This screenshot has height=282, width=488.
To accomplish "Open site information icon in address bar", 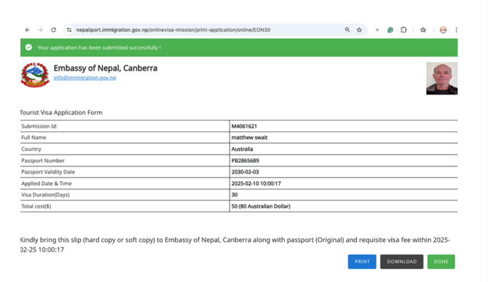I will click(x=69, y=30).
